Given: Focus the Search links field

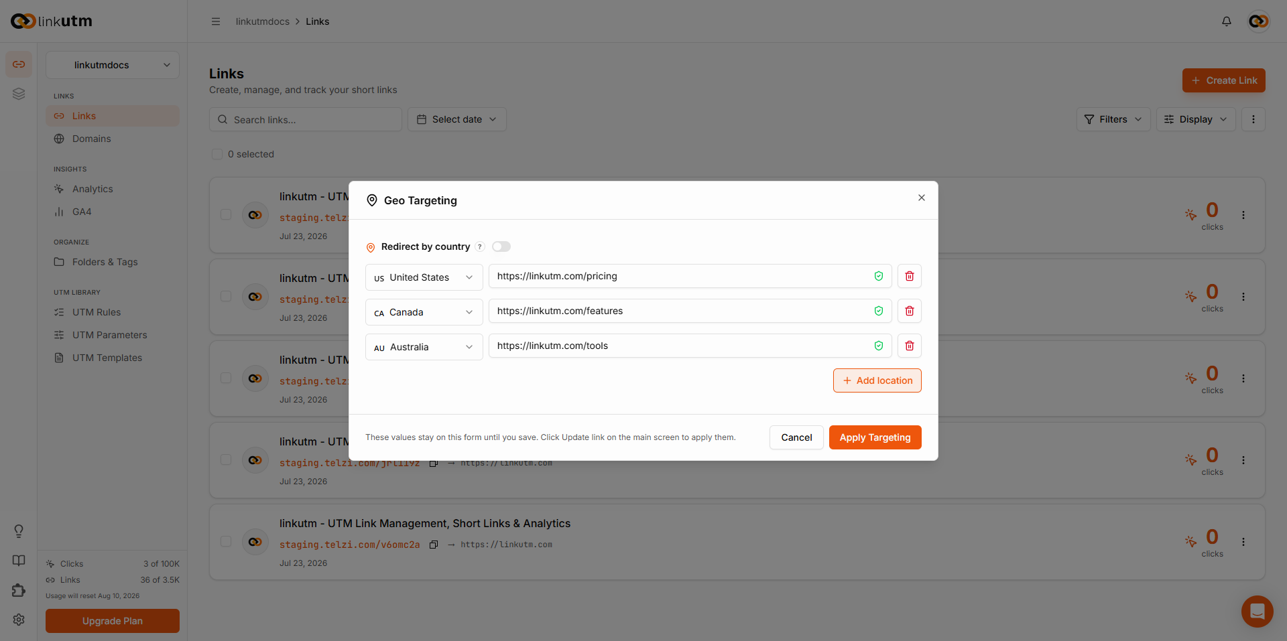Looking at the screenshot, I should (x=306, y=119).
